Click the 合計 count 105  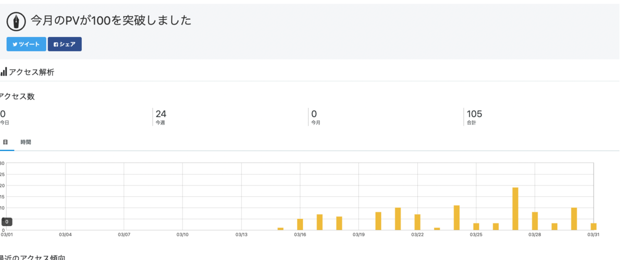pyautogui.click(x=475, y=114)
